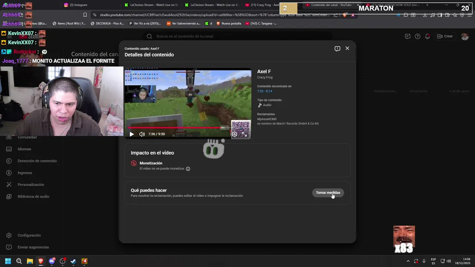
Task: Open the Studio notifications bell
Action: pos(427,36)
